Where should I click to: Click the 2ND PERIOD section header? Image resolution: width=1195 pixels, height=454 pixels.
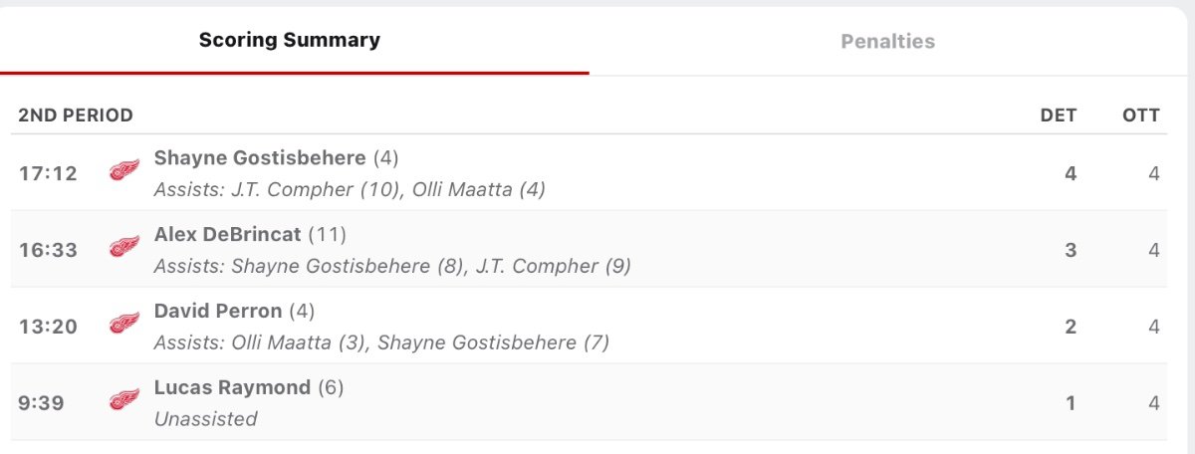tap(76, 115)
